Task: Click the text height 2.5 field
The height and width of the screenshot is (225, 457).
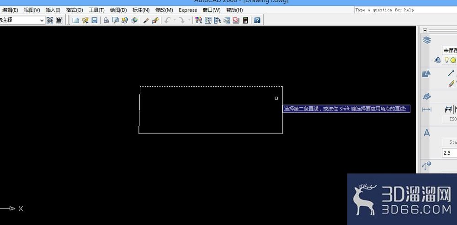Action: pyautogui.click(x=450, y=152)
